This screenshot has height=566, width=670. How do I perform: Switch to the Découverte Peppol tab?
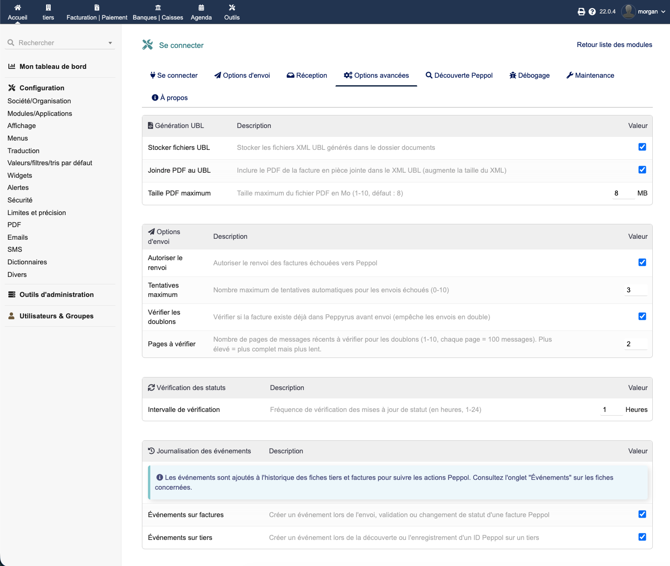(x=459, y=75)
